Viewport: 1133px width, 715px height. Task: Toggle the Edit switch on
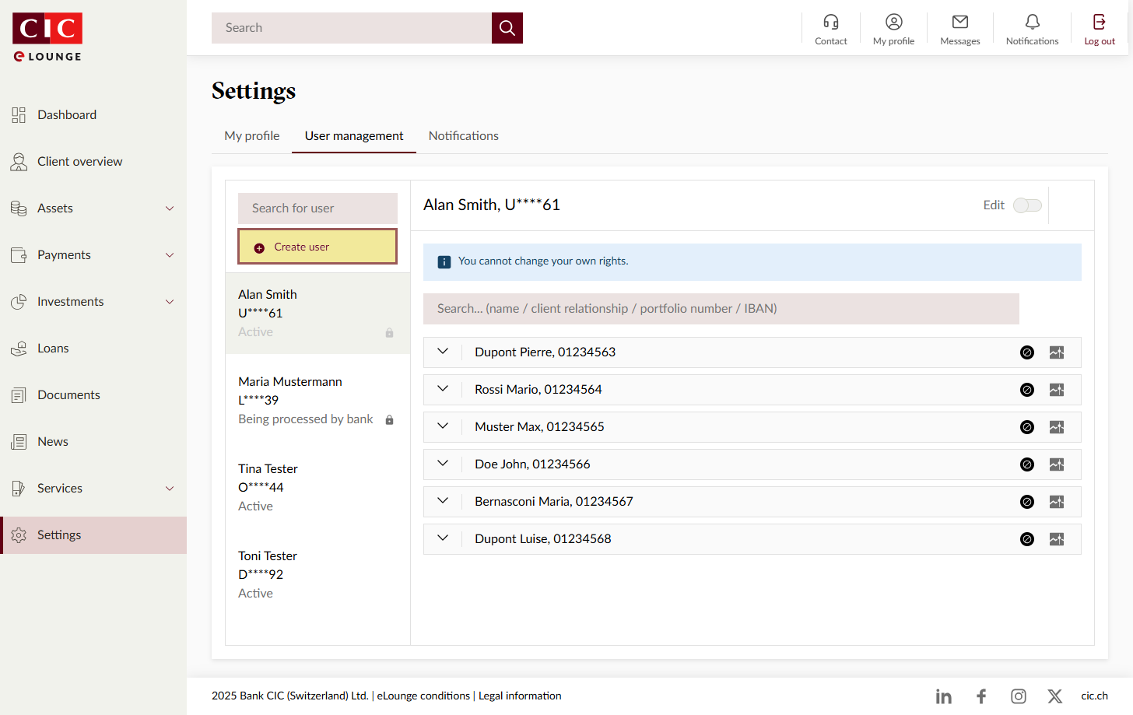[1027, 205]
